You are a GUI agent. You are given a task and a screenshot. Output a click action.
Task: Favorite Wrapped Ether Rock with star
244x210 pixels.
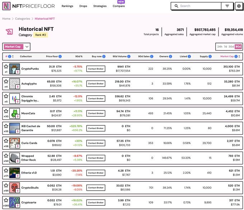[x=6, y=156]
